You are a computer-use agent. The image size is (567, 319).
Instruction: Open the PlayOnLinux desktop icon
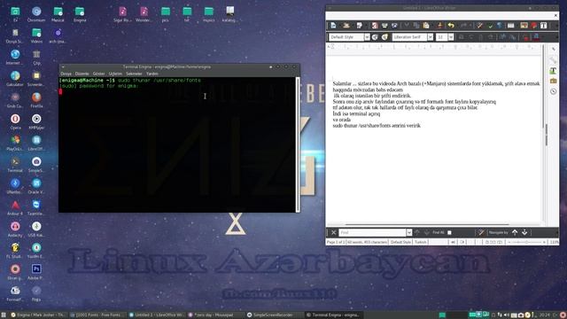pyautogui.click(x=15, y=143)
